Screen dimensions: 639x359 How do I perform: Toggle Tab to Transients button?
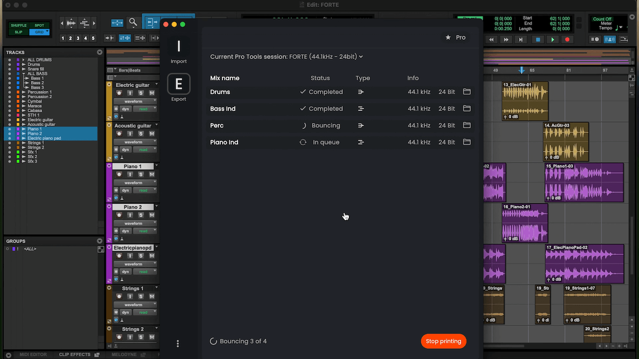110,38
